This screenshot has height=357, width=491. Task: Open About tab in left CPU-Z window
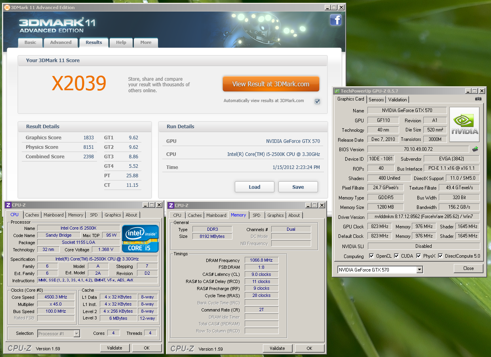(131, 215)
